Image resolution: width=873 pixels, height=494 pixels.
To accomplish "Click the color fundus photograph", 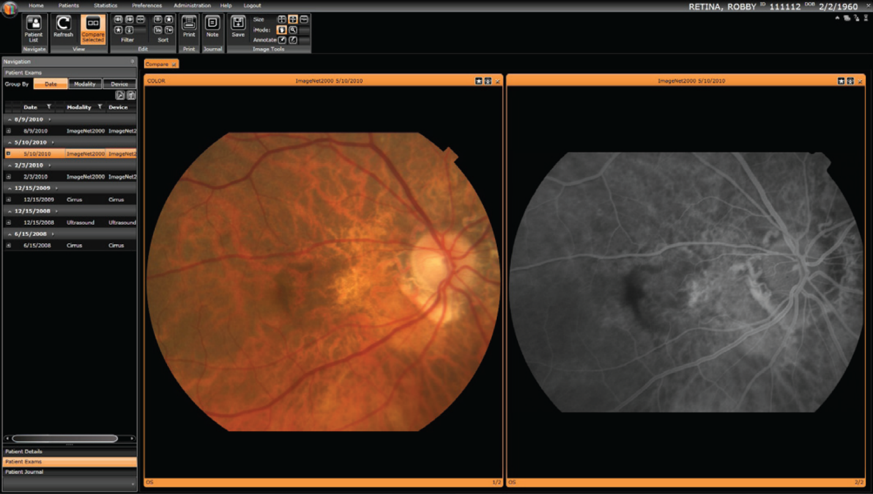I will (x=324, y=282).
